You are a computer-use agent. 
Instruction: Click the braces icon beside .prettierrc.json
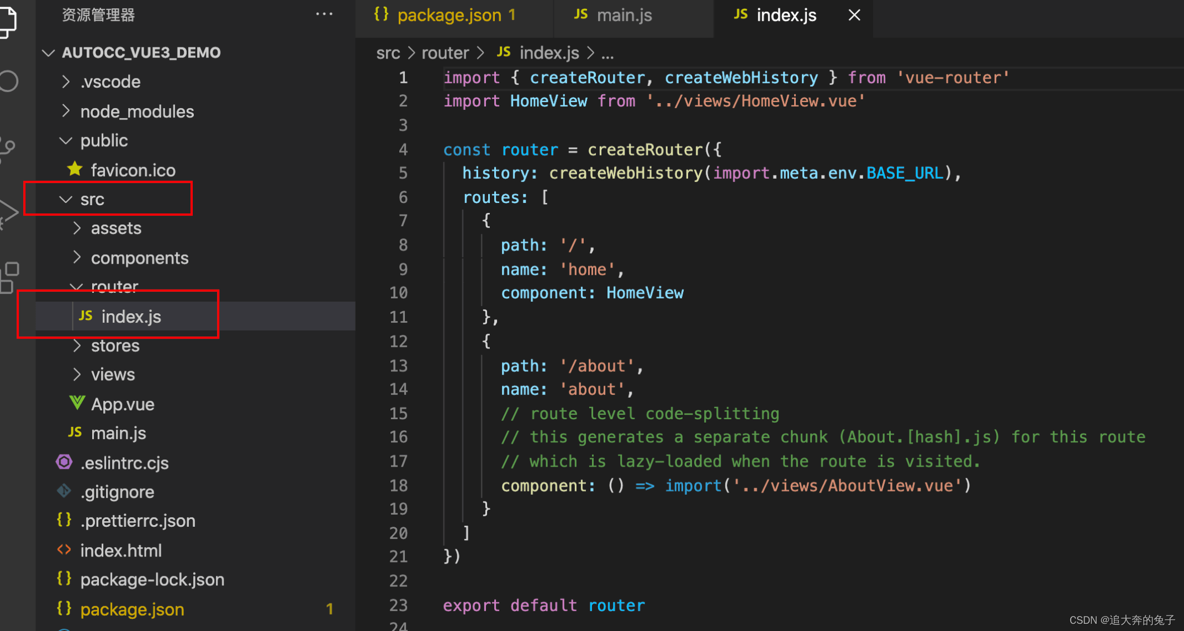point(64,520)
